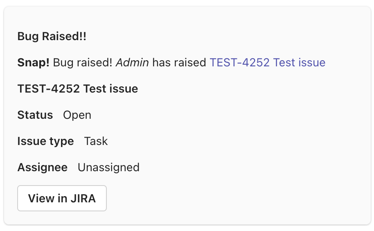The width and height of the screenshot is (374, 231).
Task: Click the word View on the button
Action: pyautogui.click(x=41, y=199)
